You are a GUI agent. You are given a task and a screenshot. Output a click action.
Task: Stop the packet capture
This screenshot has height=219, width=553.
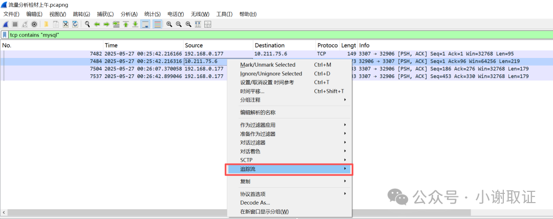click(15, 25)
